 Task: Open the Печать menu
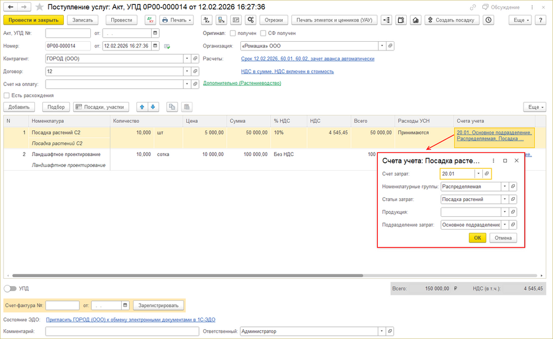(176, 20)
